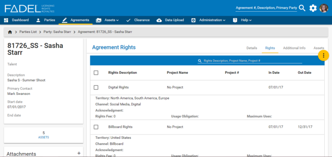Switch to the Additional Info tab

point(294,48)
